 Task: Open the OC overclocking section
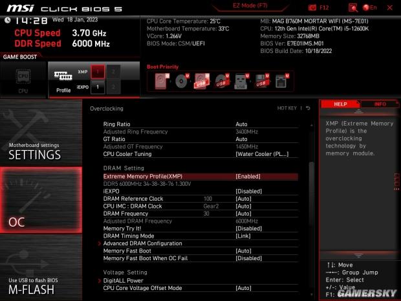(41, 200)
